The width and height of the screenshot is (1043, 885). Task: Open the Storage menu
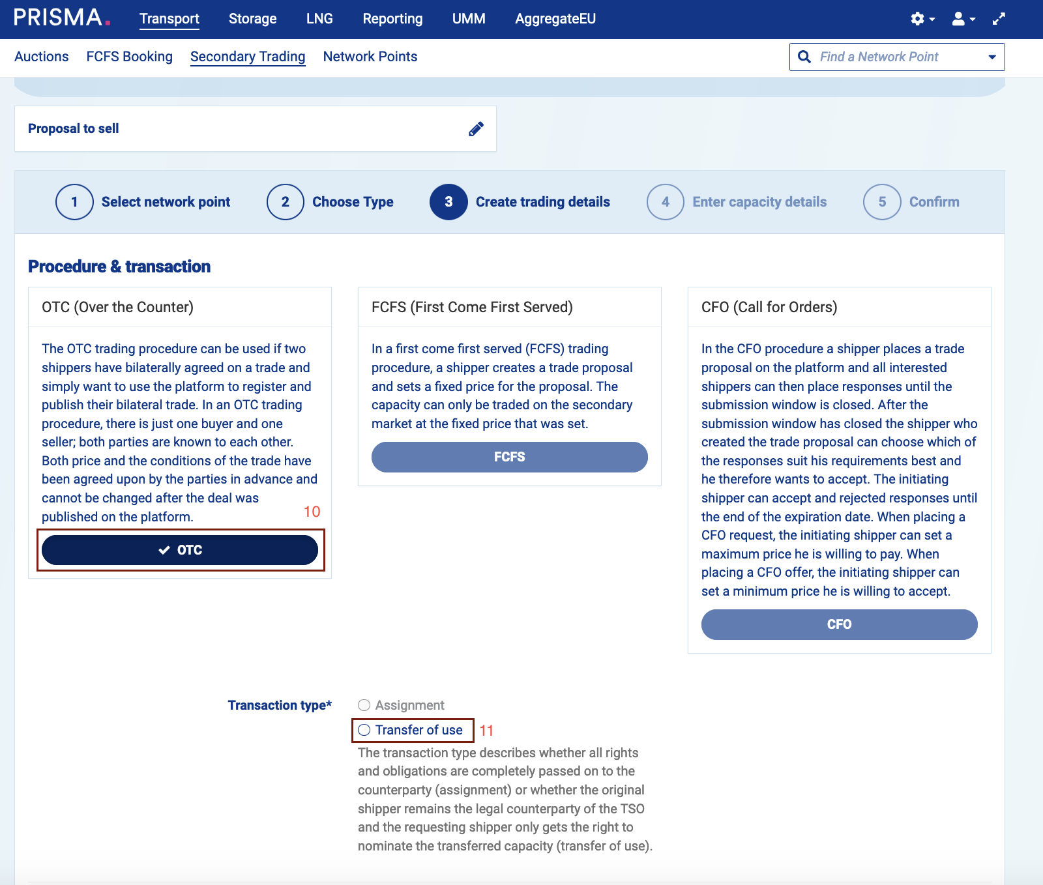(x=252, y=19)
